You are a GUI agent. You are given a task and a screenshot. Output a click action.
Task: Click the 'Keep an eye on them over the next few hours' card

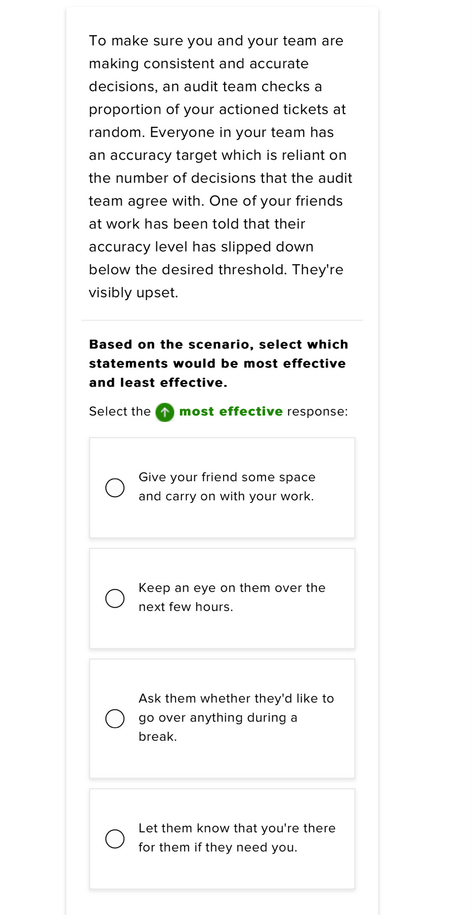[x=222, y=597]
